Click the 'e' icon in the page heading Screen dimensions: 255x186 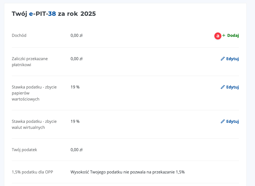31,14
